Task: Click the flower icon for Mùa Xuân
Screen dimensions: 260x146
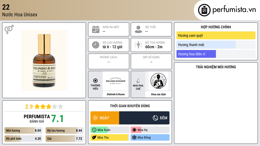Action: [94, 130]
